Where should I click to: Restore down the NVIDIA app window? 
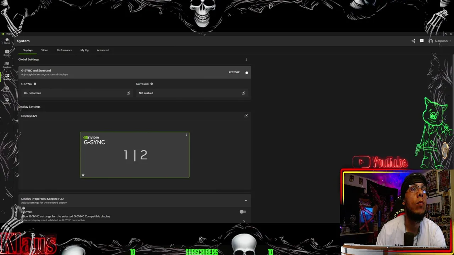(x=446, y=34)
